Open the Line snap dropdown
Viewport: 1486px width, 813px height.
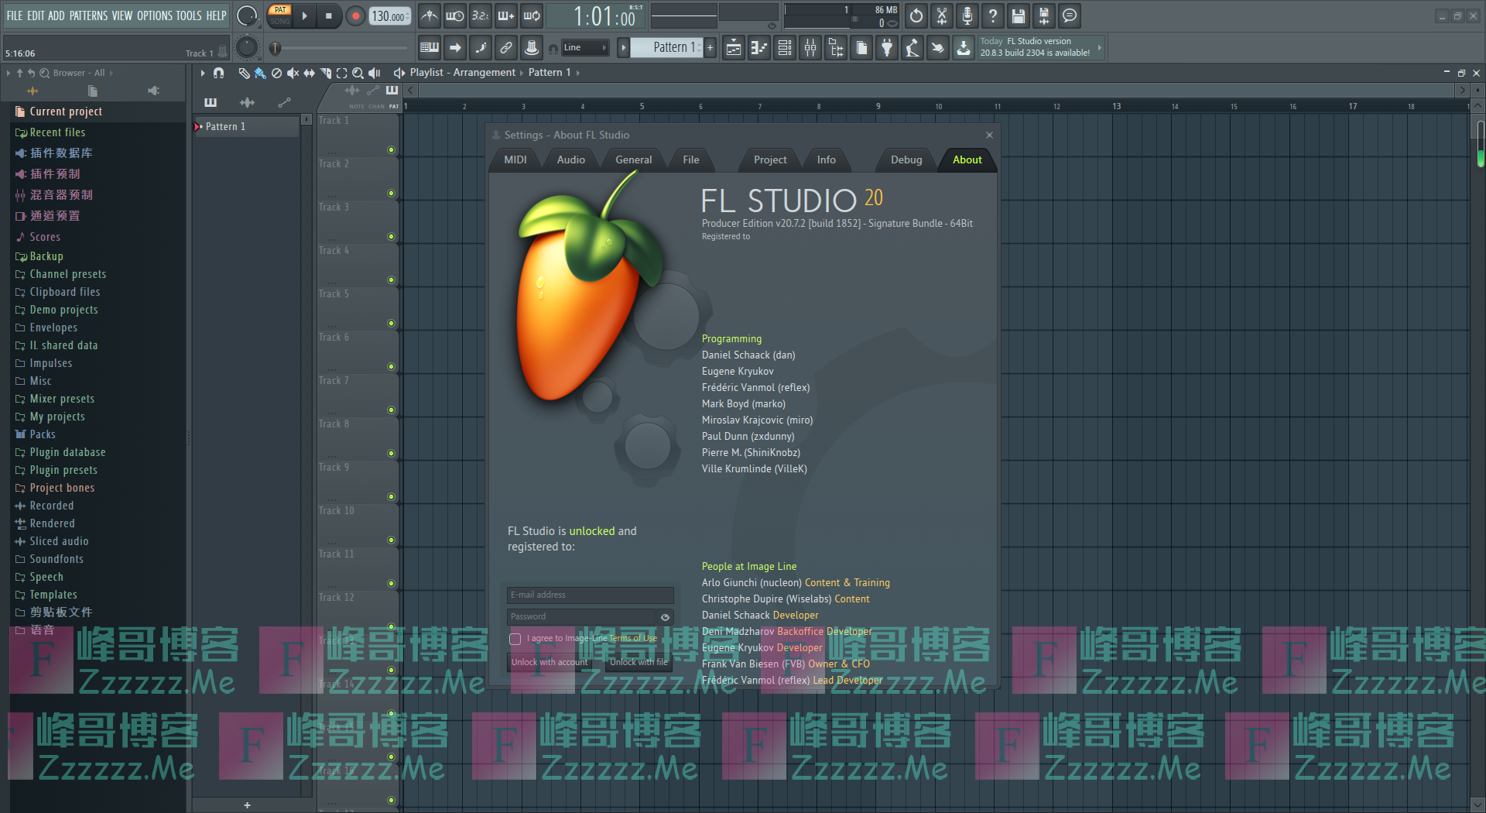click(x=584, y=48)
